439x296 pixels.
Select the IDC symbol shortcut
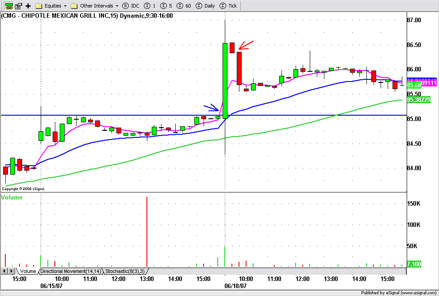[131, 6]
